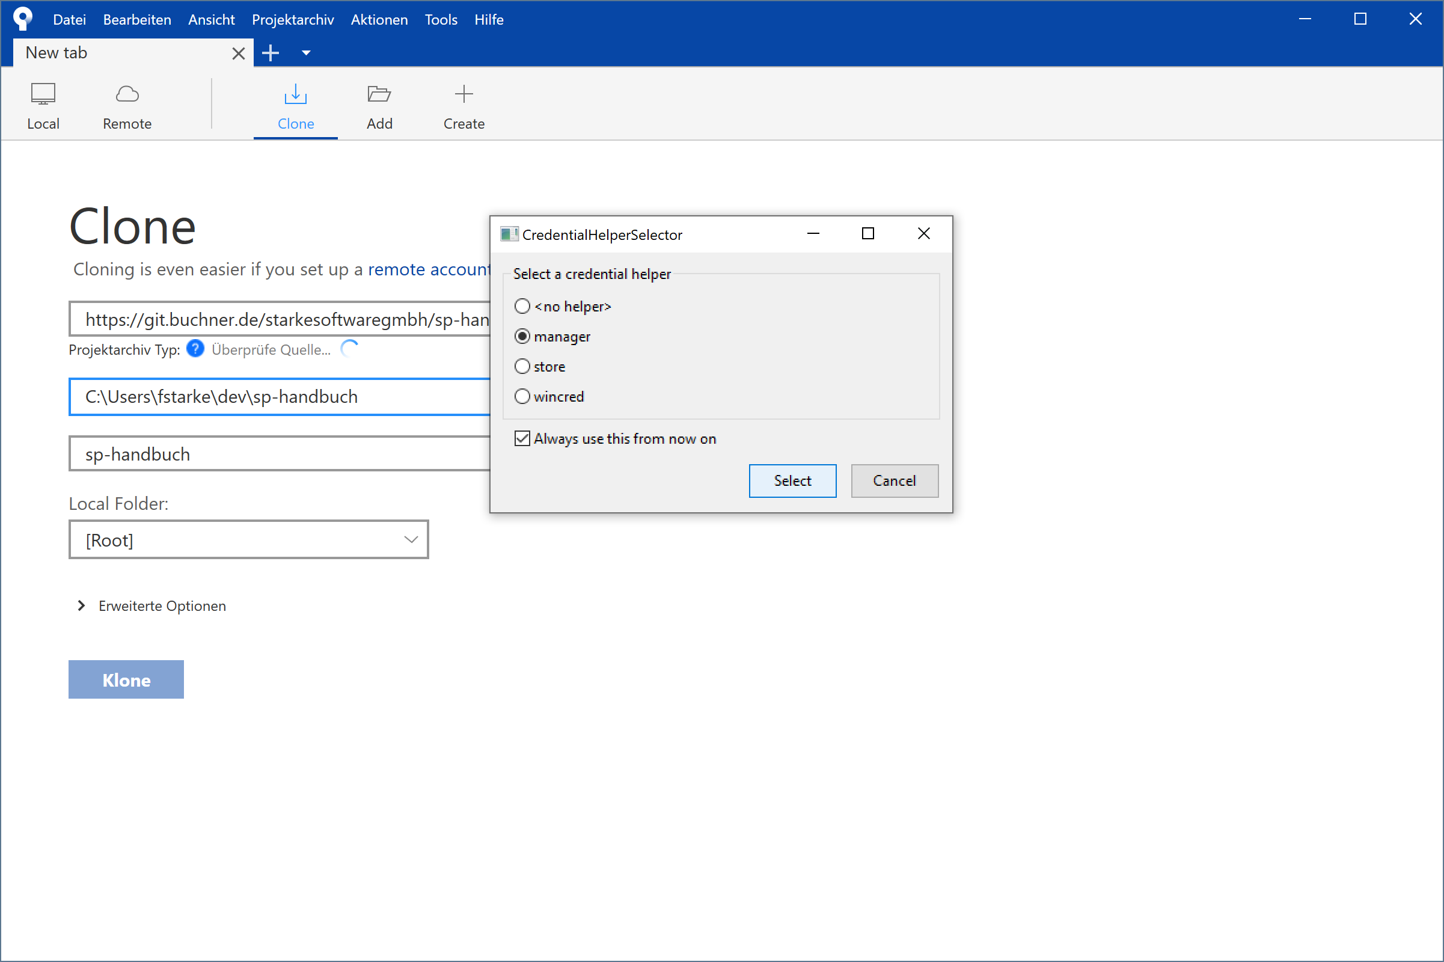Open the tab list dropdown arrow
Image resolution: width=1444 pixels, height=962 pixels.
tap(306, 54)
